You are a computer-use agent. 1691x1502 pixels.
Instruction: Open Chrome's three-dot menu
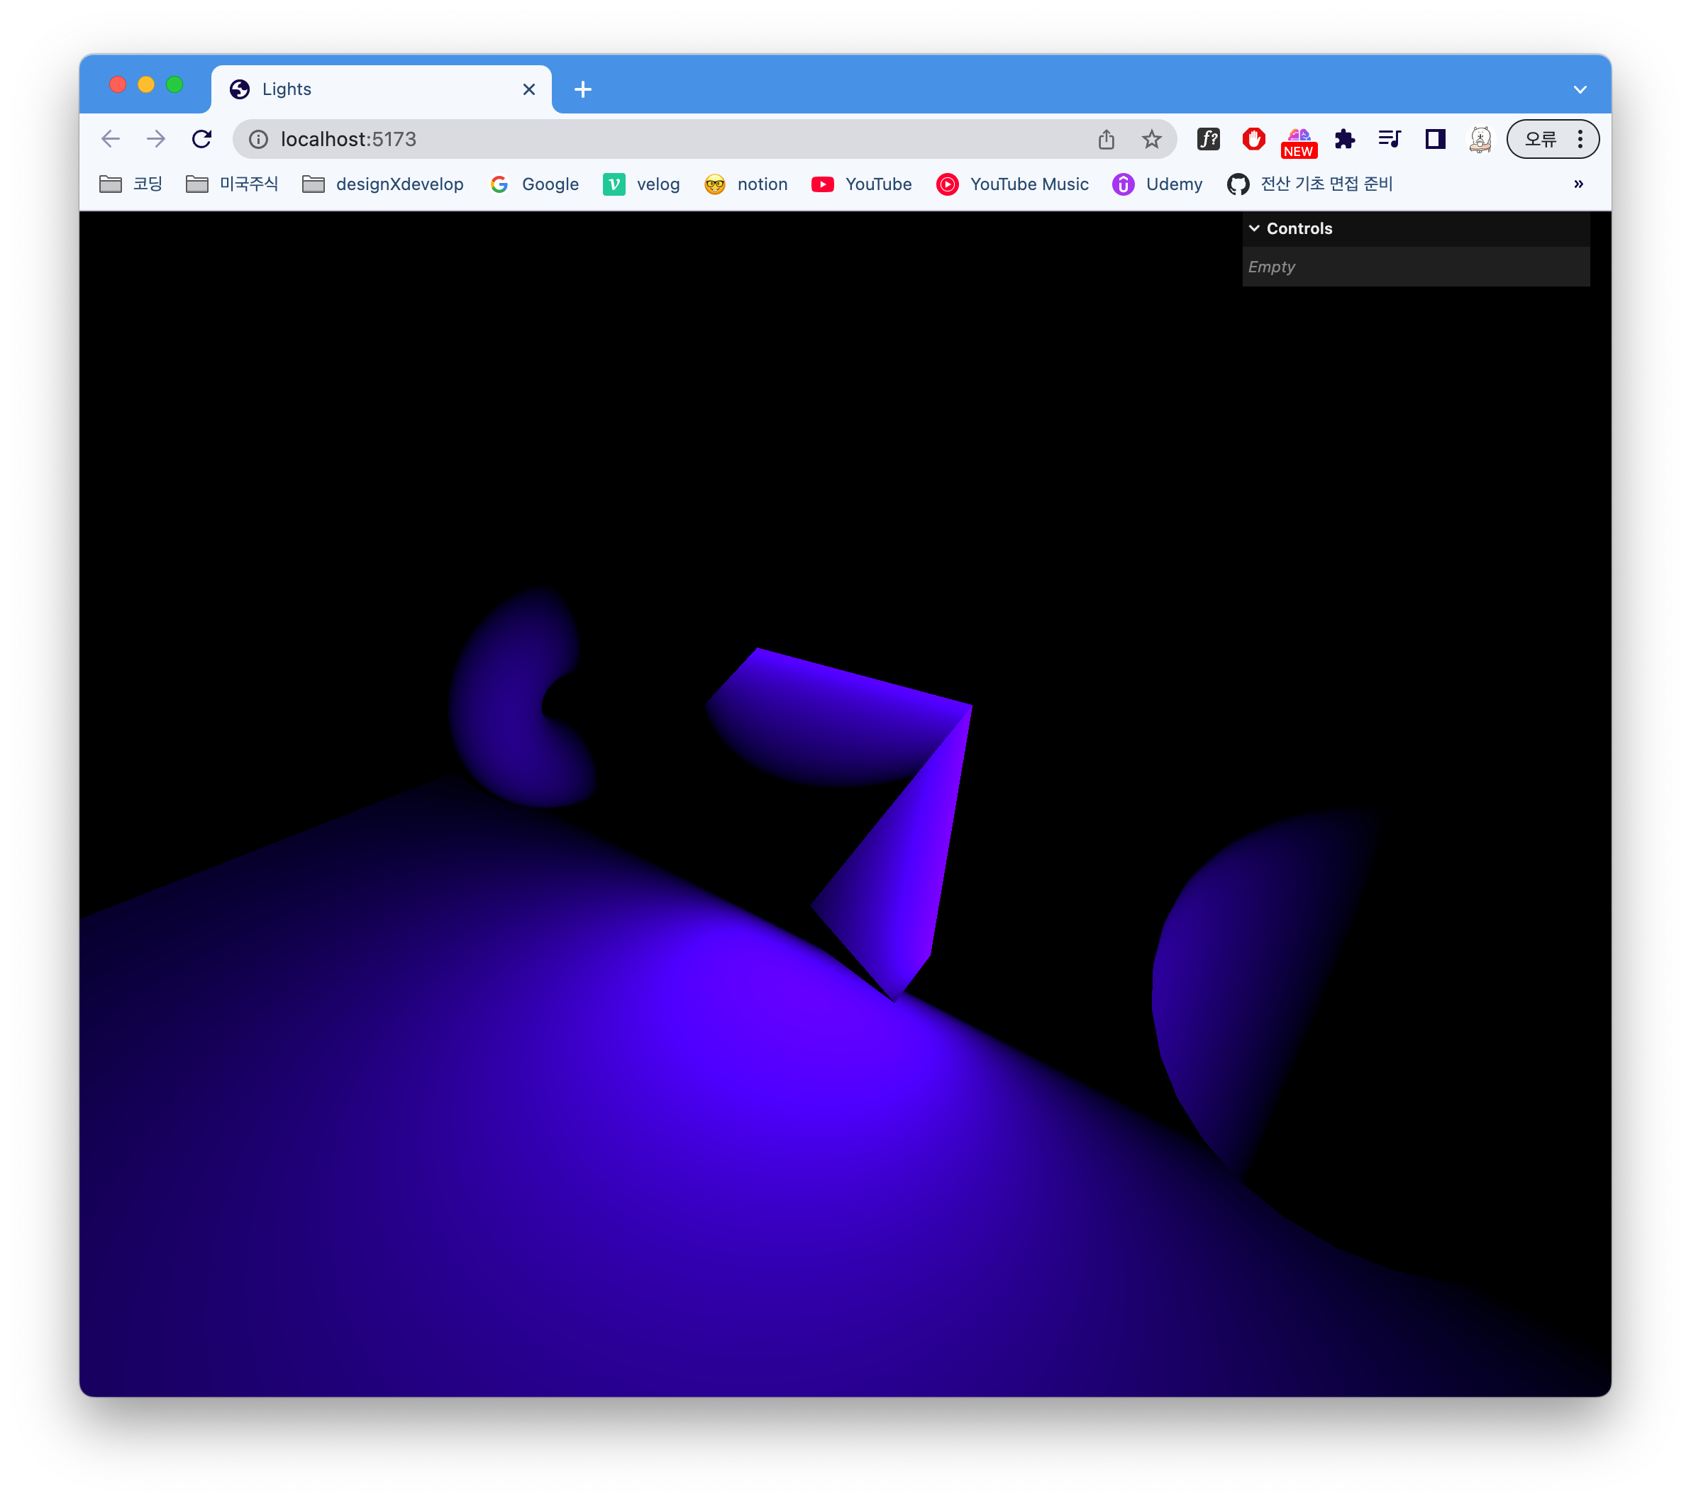tap(1580, 139)
